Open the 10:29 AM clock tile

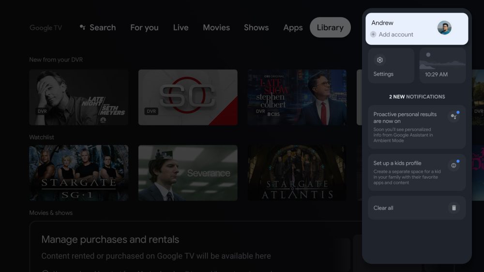click(x=442, y=65)
